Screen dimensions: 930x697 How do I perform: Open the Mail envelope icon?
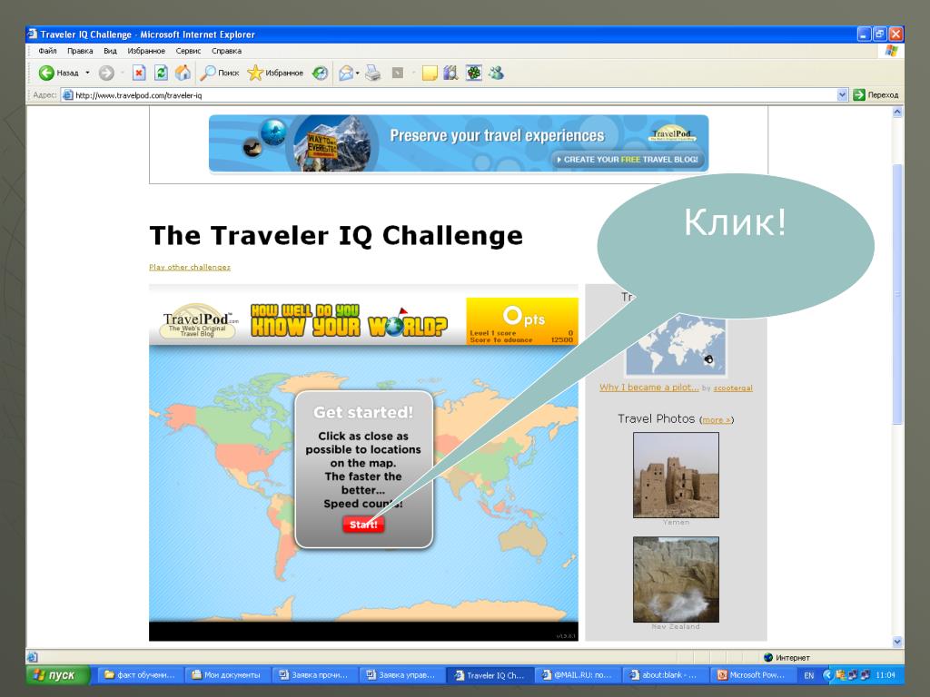tap(346, 73)
